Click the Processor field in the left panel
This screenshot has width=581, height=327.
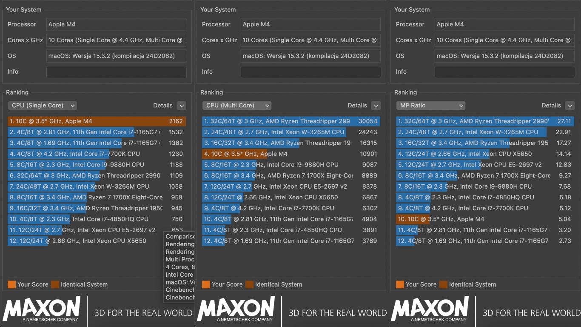pyautogui.click(x=117, y=24)
